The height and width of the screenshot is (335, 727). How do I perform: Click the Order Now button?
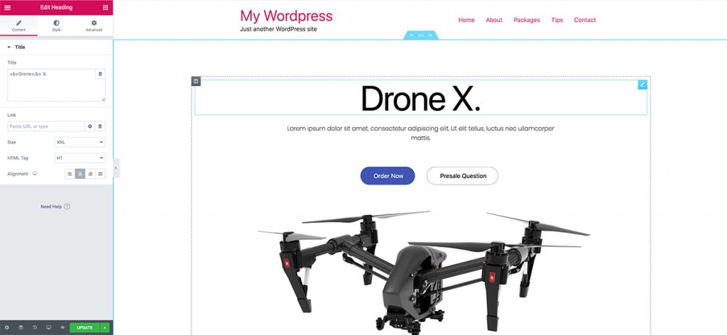point(388,176)
